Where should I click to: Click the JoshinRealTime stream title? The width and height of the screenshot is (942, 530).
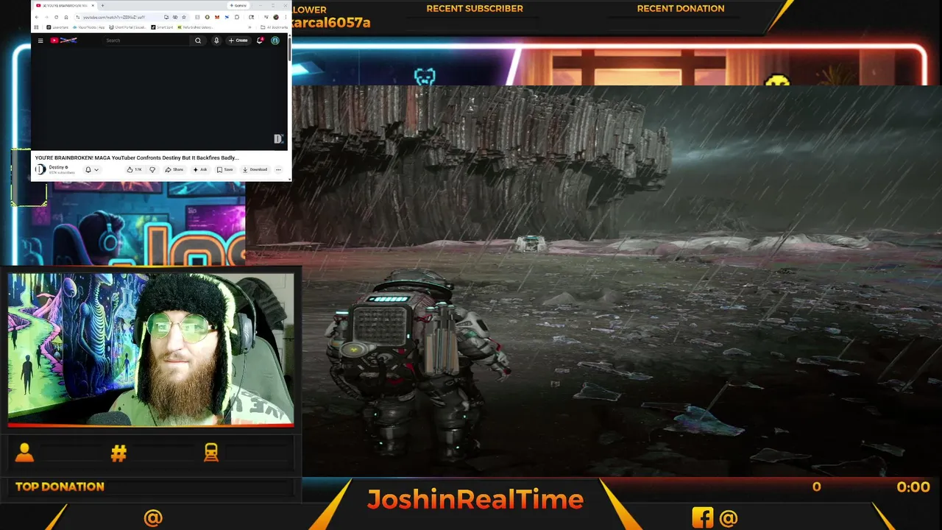point(475,499)
